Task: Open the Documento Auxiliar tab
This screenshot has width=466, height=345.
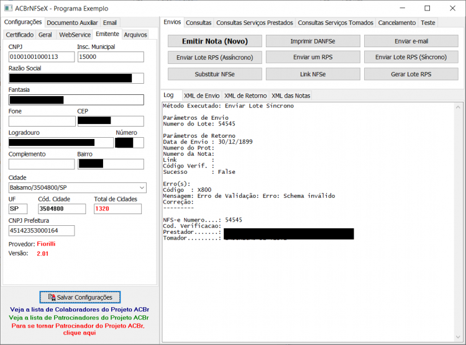Action: 72,22
